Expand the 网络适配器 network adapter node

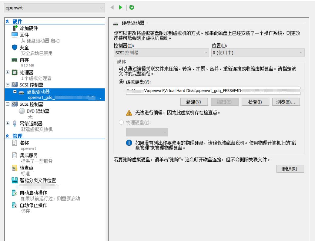[7, 123]
